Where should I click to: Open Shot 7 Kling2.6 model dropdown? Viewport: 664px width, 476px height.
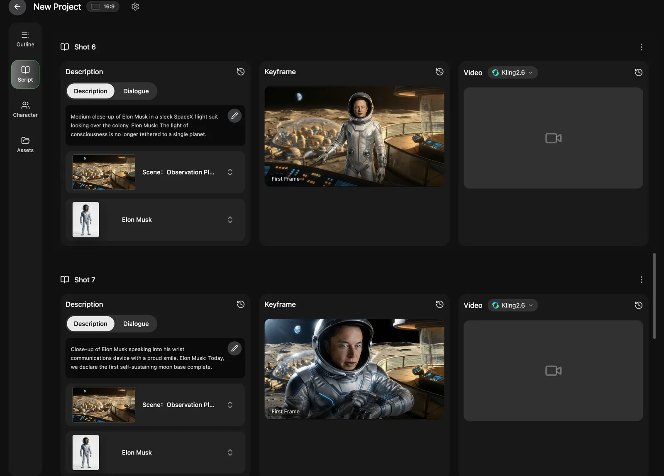[x=513, y=305]
